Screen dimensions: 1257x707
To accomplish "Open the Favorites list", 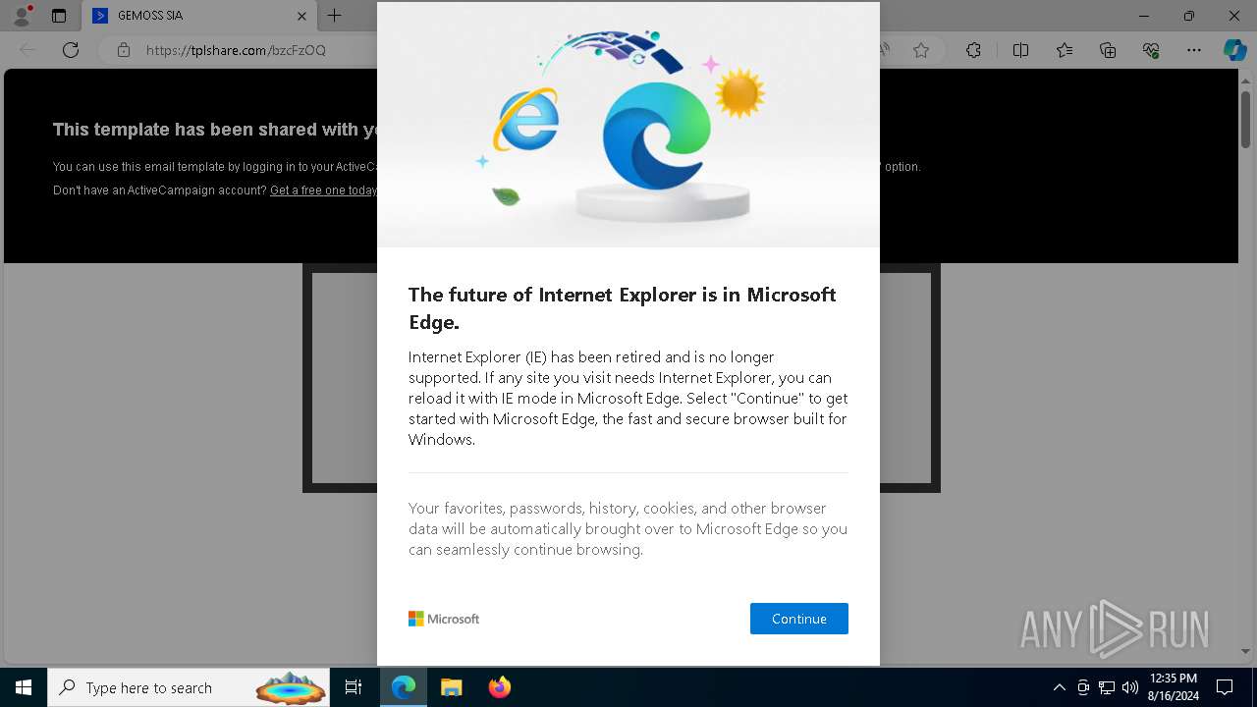I will (1065, 50).
